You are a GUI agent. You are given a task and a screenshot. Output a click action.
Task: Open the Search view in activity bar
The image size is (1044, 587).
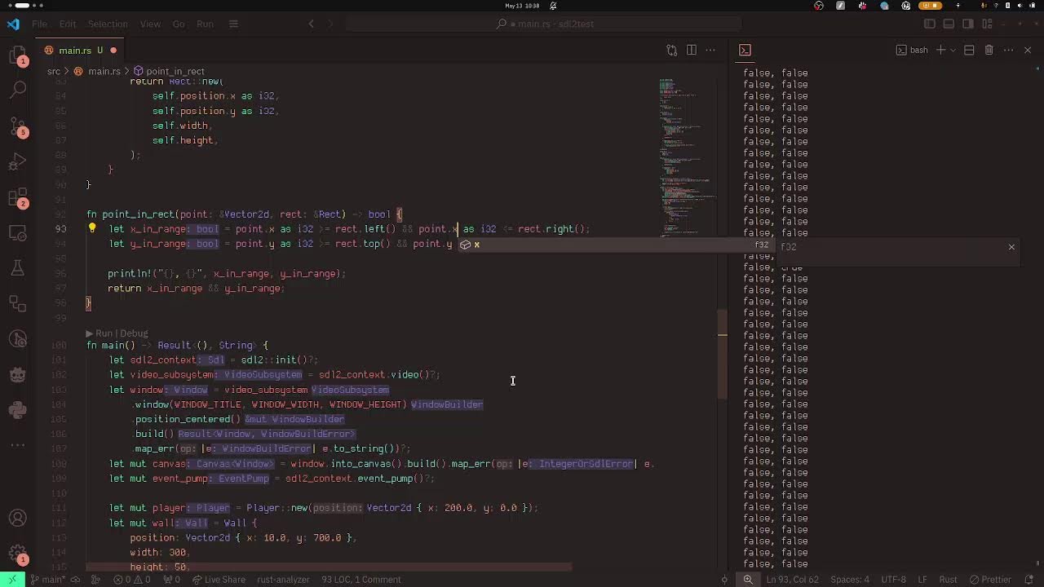point(17,90)
